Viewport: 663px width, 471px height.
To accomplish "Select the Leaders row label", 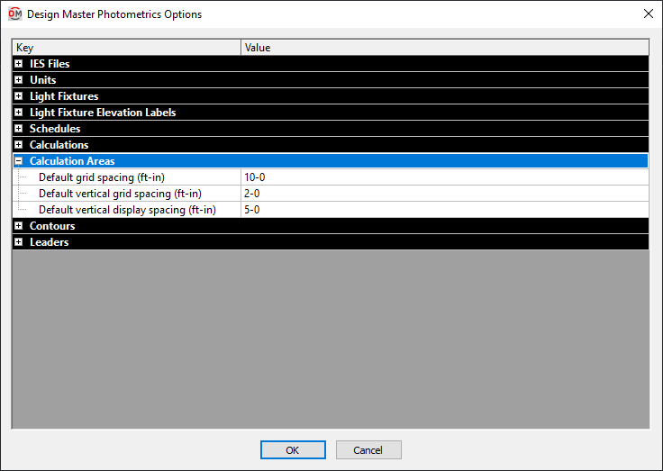I will click(x=49, y=242).
